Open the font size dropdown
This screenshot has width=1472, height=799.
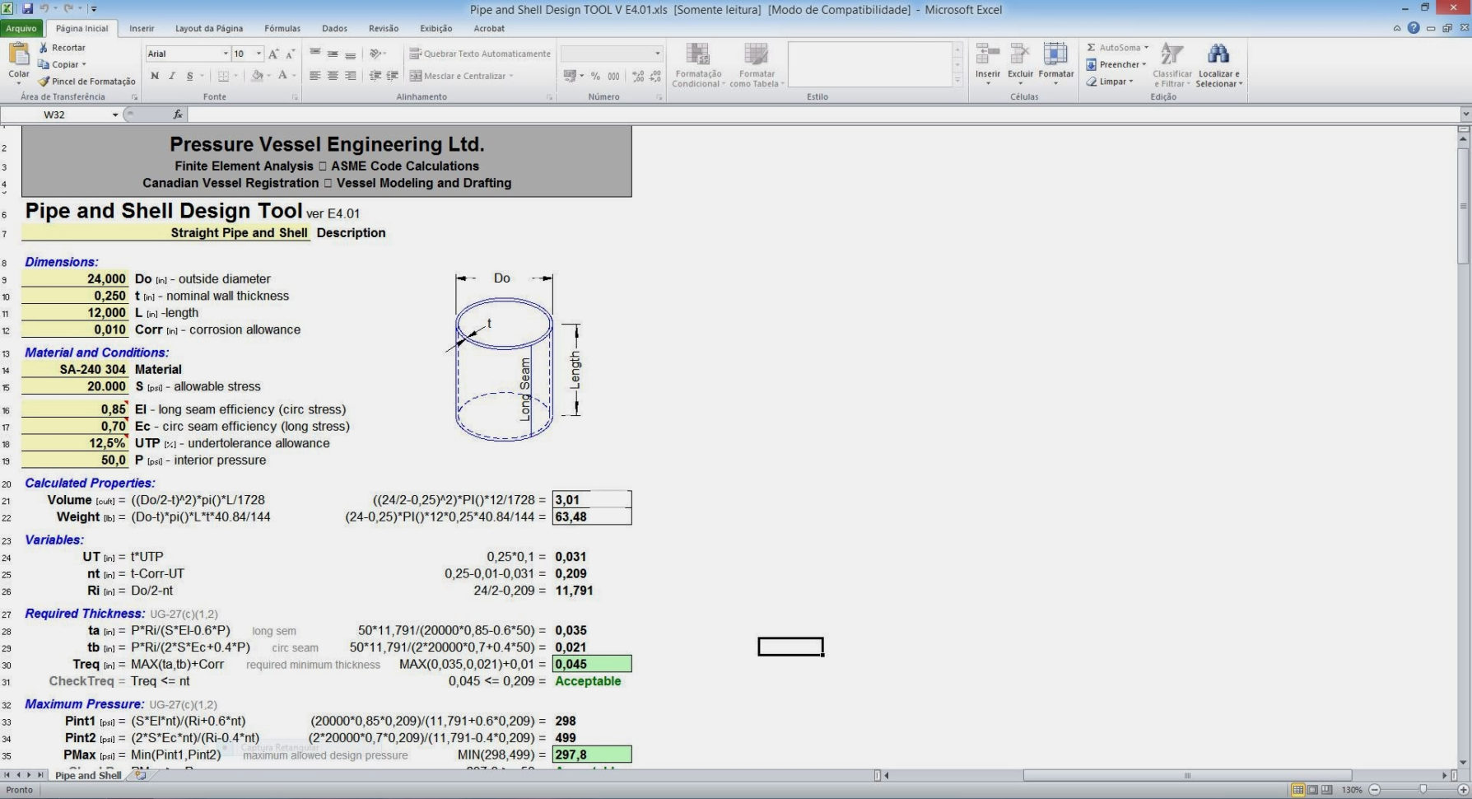point(258,54)
